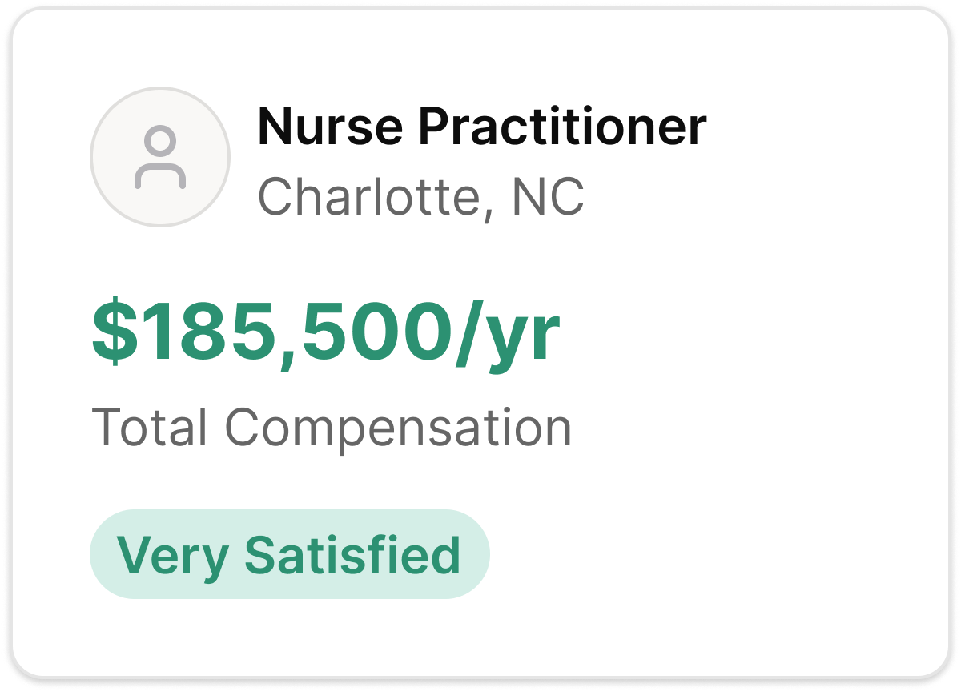Click the user avatar placeholder icon
Image resolution: width=961 pixels, height=692 pixels.
160,157
